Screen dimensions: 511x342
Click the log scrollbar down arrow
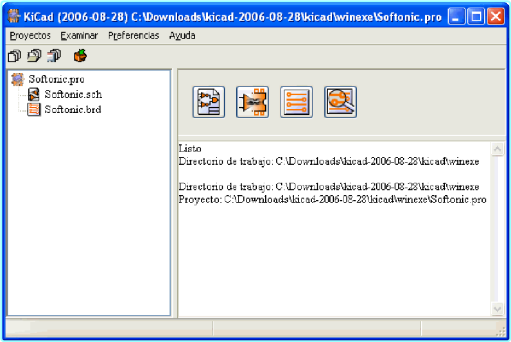click(x=498, y=309)
